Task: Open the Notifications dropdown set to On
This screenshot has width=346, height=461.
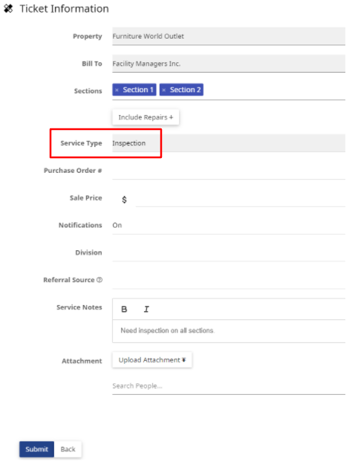Action: pos(229,226)
